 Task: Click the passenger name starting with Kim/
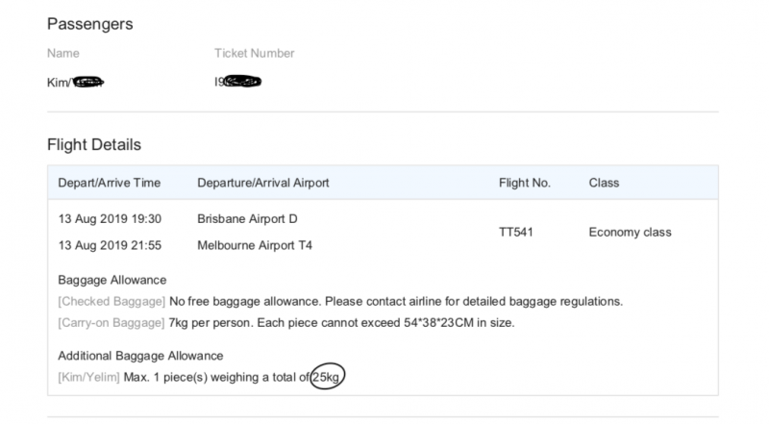pos(76,82)
